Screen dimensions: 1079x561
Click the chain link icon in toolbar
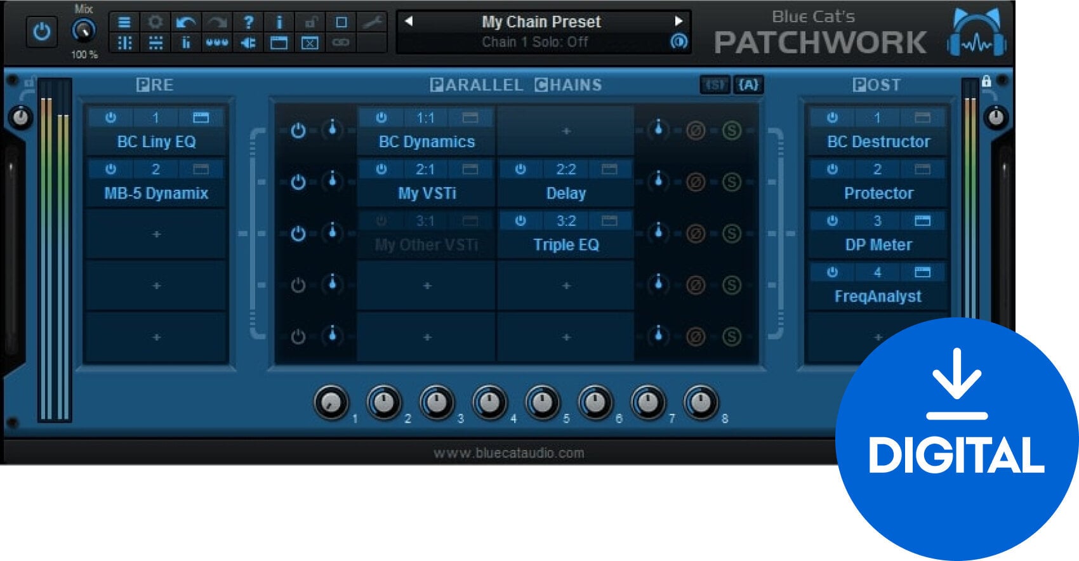pyautogui.click(x=341, y=43)
